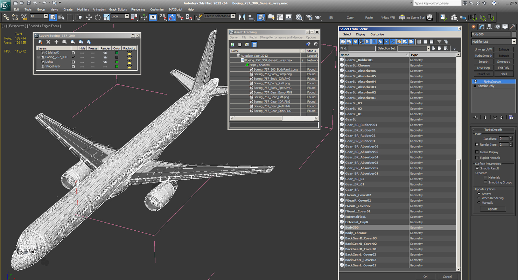518x280 pixels.
Task: Choose the Select Object tool
Action: point(53,17)
